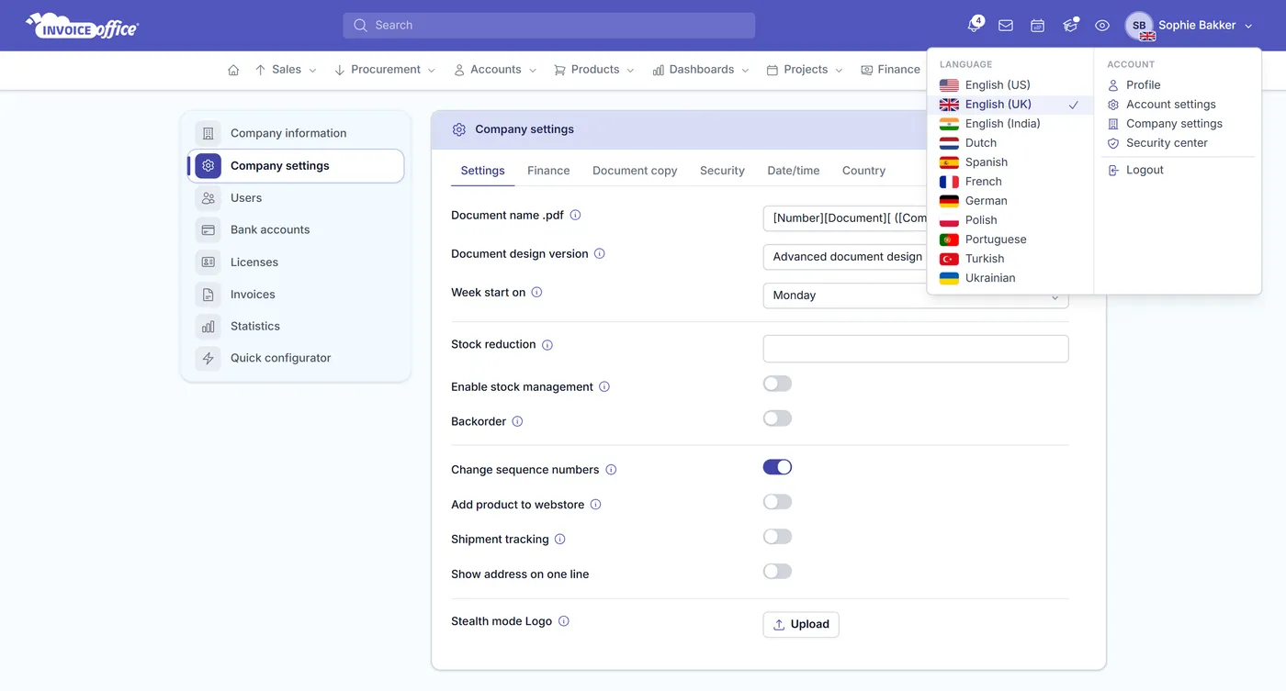Toggle Add product to webstore on
Image resolution: width=1286 pixels, height=691 pixels.
point(777,502)
